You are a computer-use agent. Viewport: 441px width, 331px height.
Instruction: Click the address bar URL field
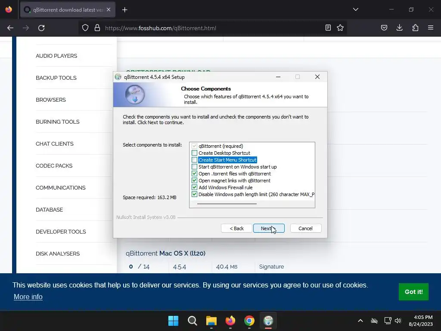214,28
